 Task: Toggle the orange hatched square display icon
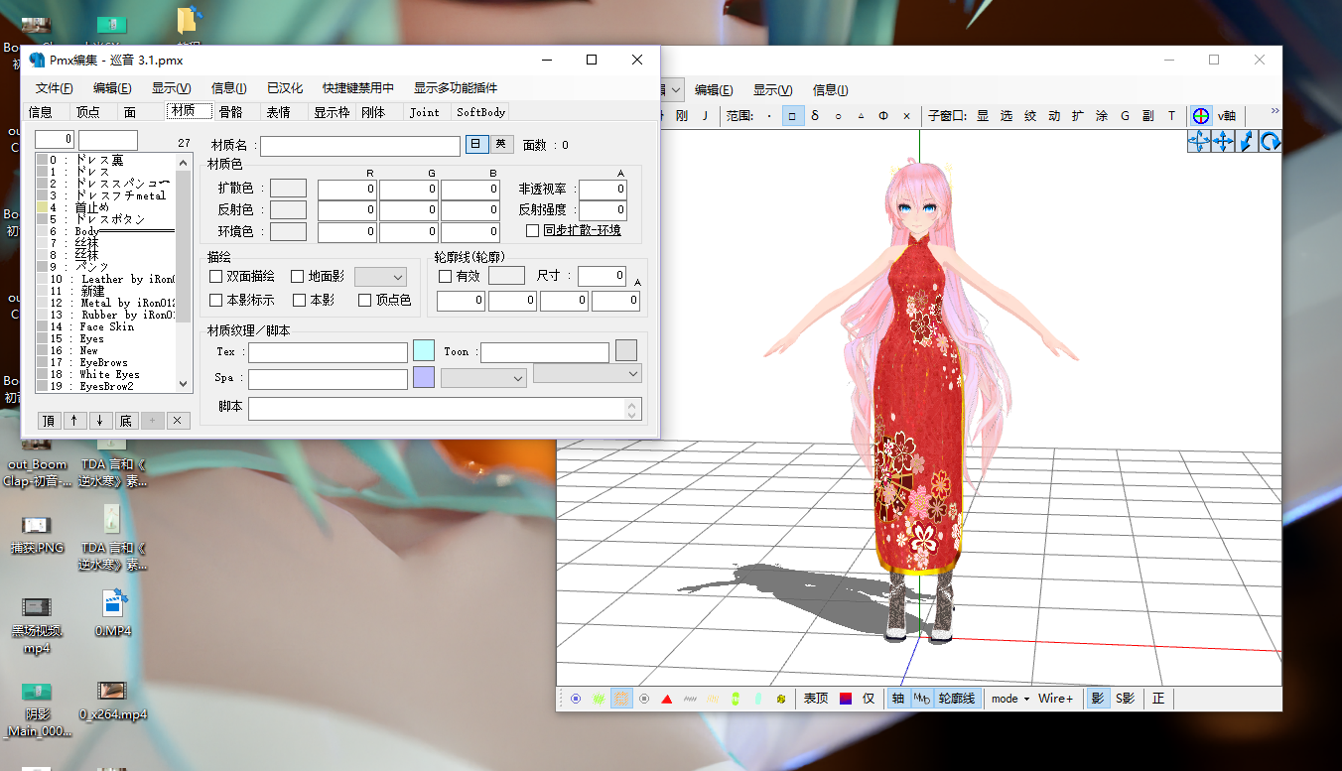621,699
